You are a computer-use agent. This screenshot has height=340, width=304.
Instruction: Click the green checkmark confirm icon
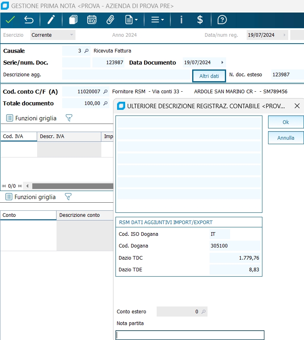click(10, 19)
